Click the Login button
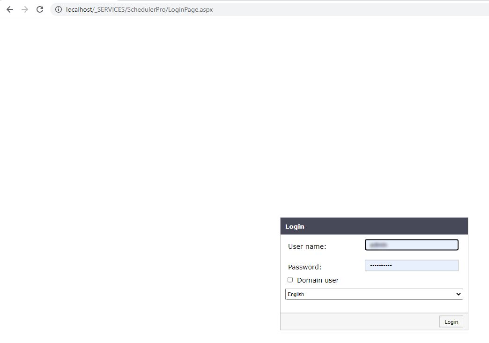Screen dimensions: 489x343 (451, 322)
